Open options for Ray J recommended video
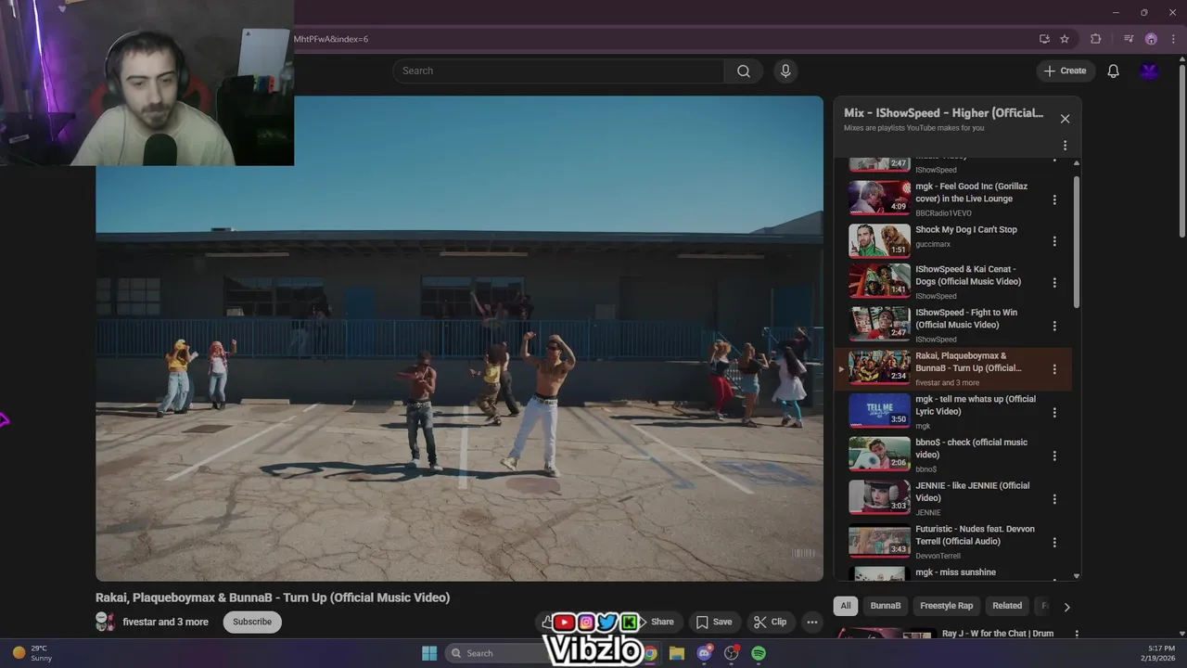This screenshot has width=1187, height=668. 1077,635
